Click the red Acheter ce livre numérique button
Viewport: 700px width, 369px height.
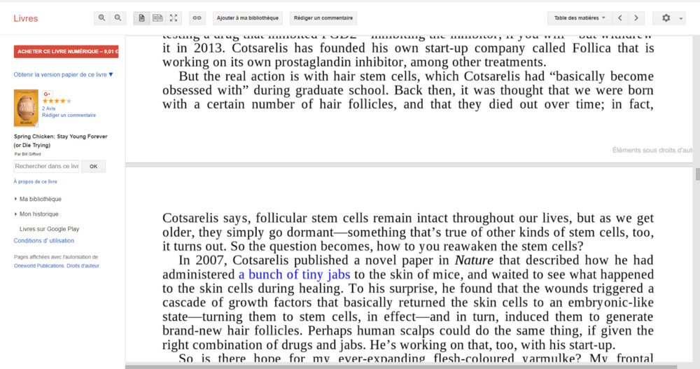[x=66, y=51]
